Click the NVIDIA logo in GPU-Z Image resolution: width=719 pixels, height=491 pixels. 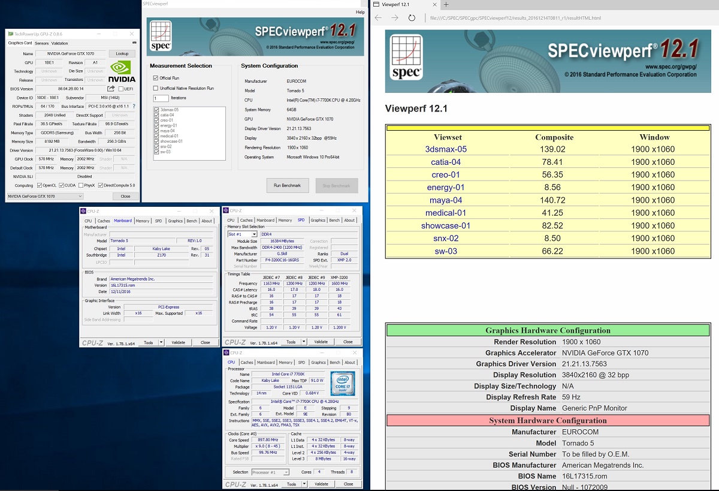(122, 70)
